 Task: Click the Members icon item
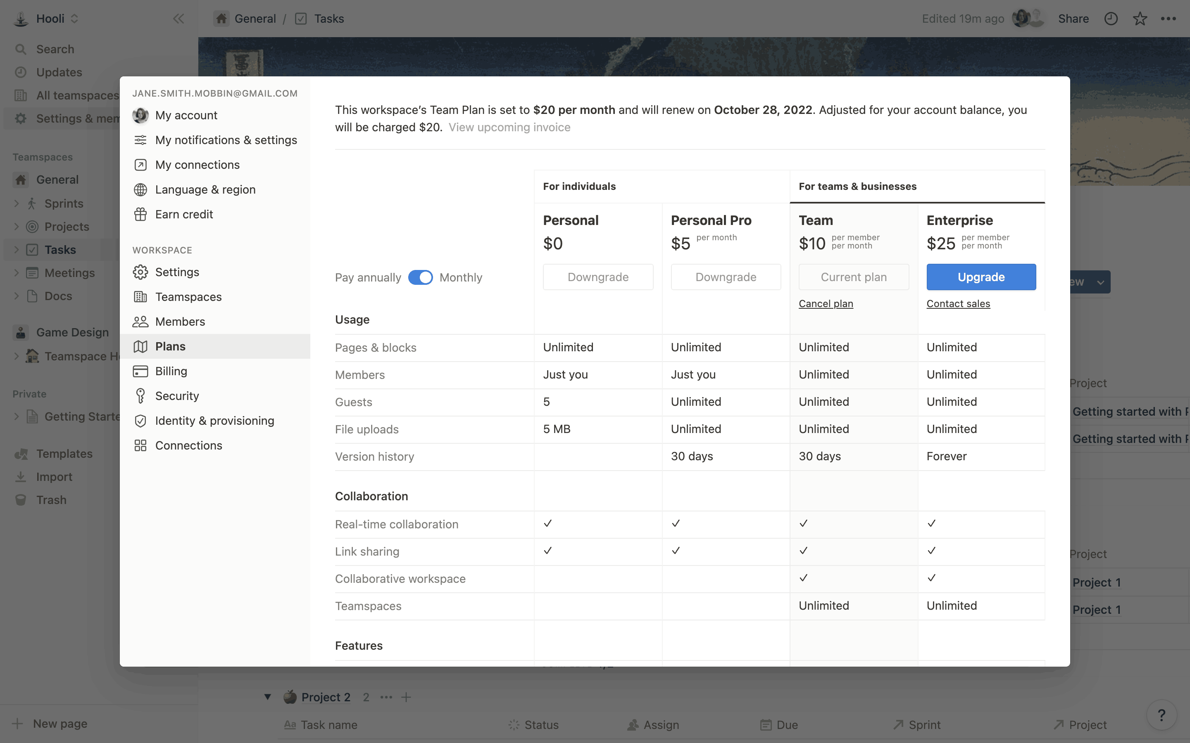[x=179, y=322]
